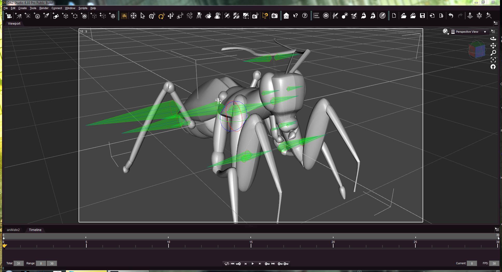
Task: Open the Scripts menu
Action: point(83,8)
